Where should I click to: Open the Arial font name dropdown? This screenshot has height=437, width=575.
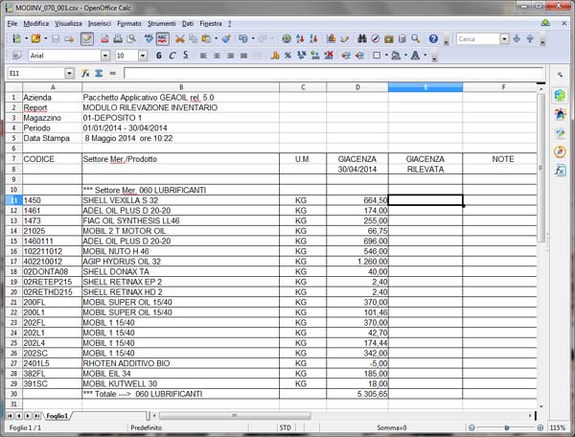click(x=105, y=56)
